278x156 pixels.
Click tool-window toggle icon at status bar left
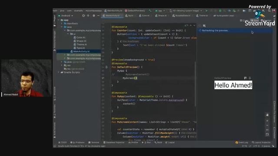55,146
